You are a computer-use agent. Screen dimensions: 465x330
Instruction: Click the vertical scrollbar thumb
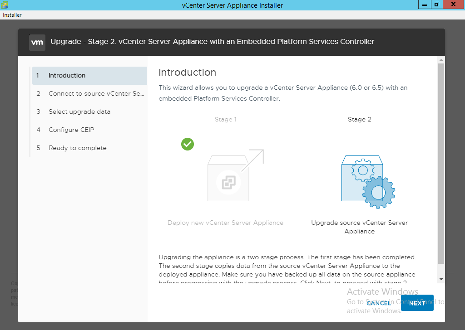coord(441,163)
